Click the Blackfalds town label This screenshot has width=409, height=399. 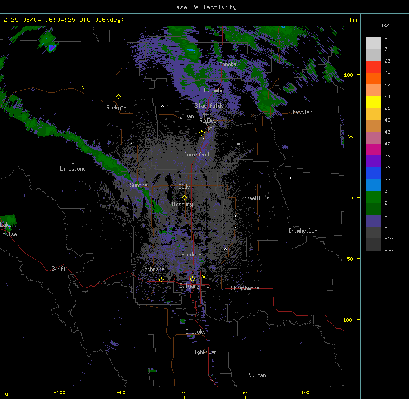point(209,106)
